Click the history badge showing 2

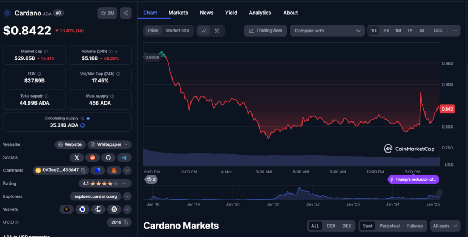pyautogui.click(x=151, y=179)
